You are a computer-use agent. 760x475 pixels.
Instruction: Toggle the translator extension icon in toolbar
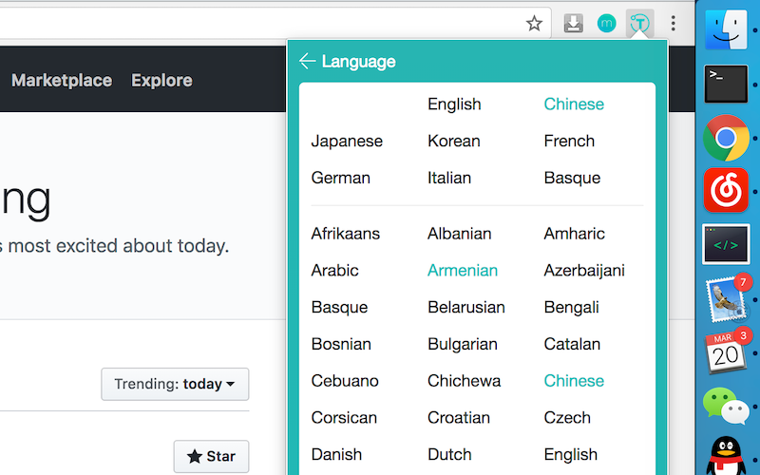tap(641, 23)
